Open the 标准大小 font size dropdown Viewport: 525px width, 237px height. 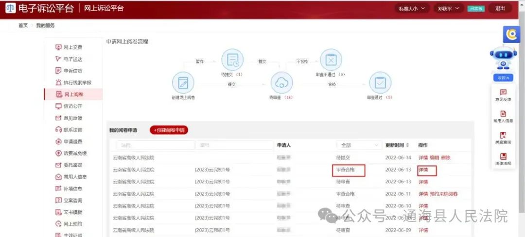pos(412,9)
